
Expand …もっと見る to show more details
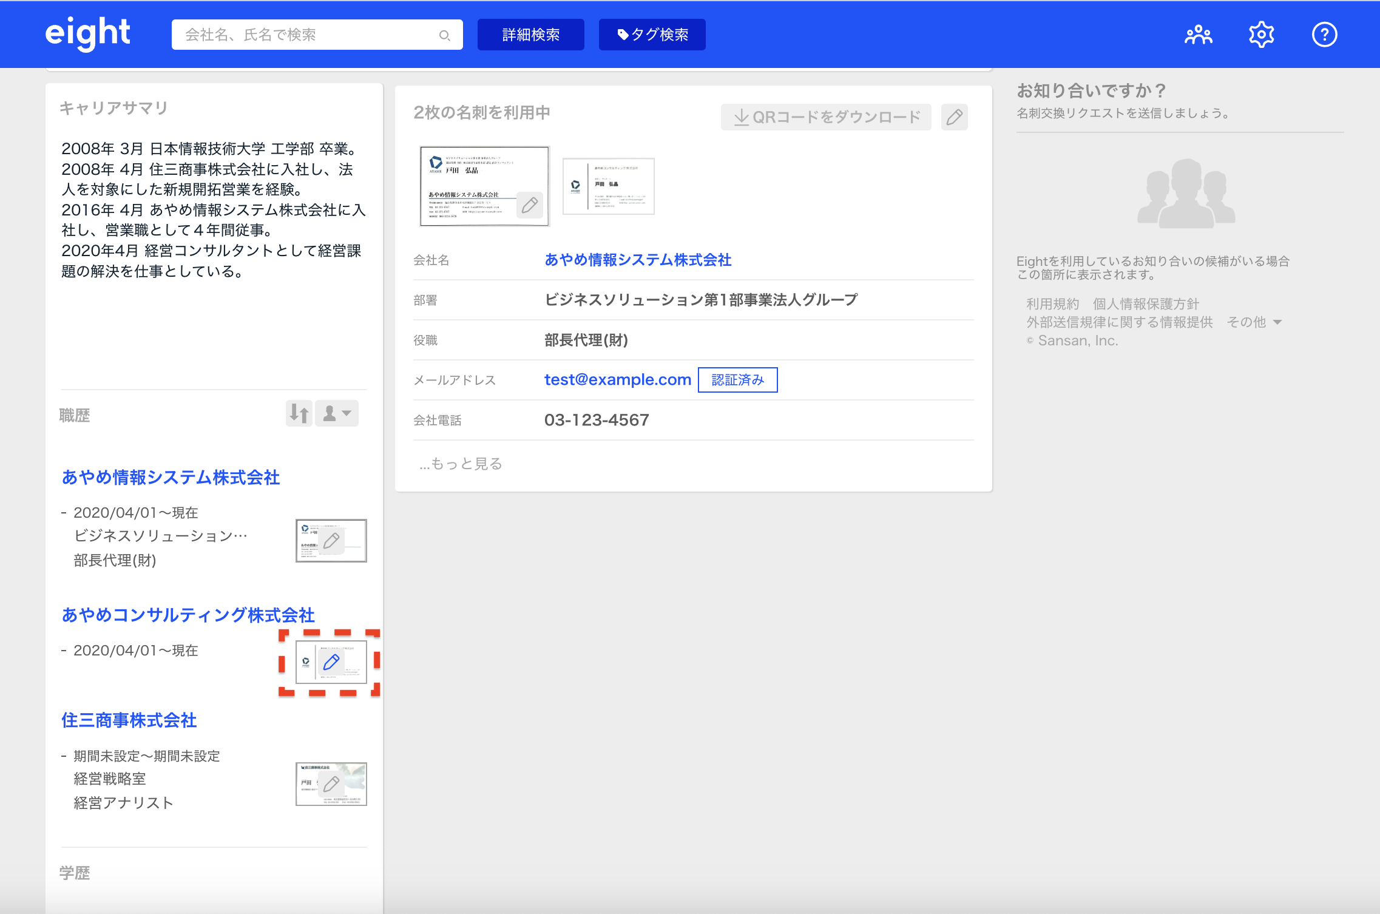[x=461, y=464]
